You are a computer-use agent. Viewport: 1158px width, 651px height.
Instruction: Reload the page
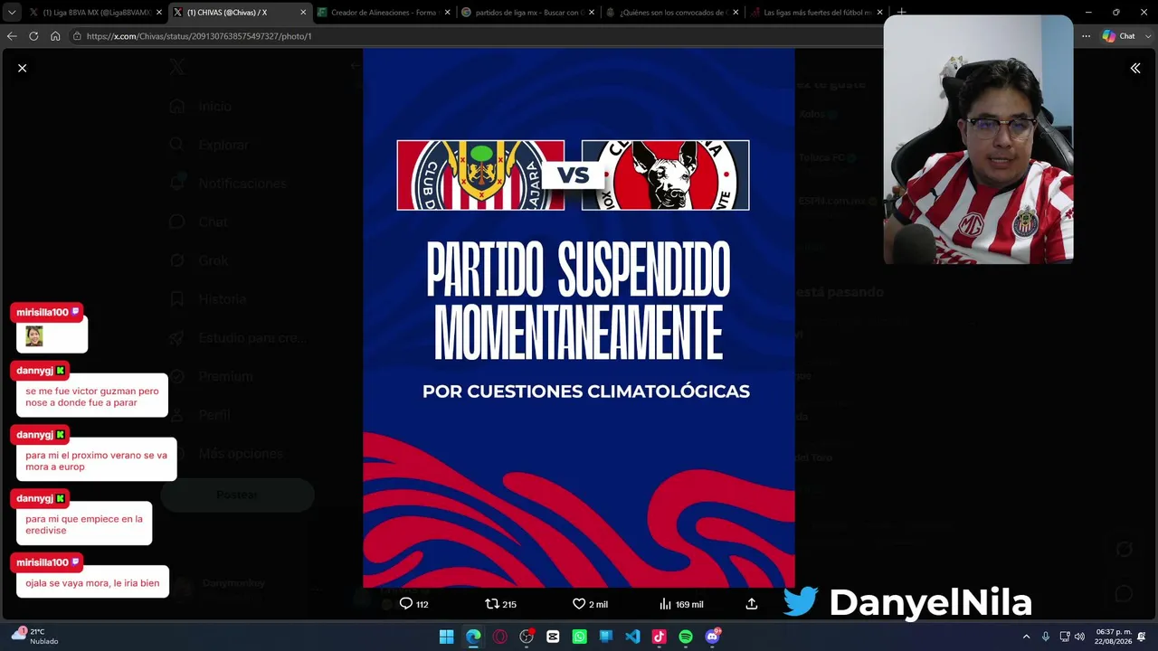point(33,36)
